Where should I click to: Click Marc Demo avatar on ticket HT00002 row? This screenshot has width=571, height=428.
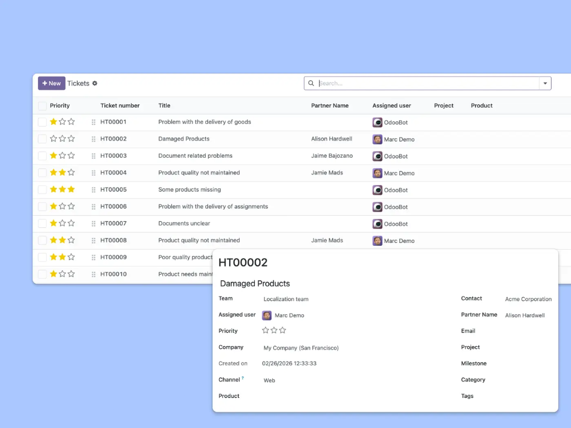(x=378, y=139)
